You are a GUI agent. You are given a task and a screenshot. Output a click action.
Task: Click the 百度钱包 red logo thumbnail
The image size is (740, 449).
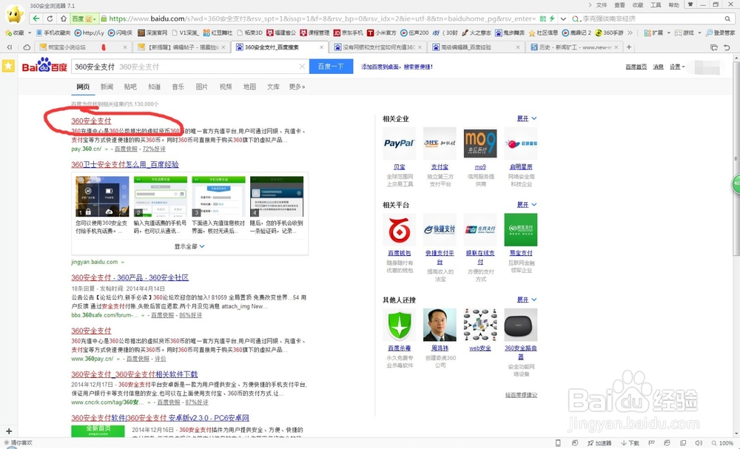(x=400, y=230)
